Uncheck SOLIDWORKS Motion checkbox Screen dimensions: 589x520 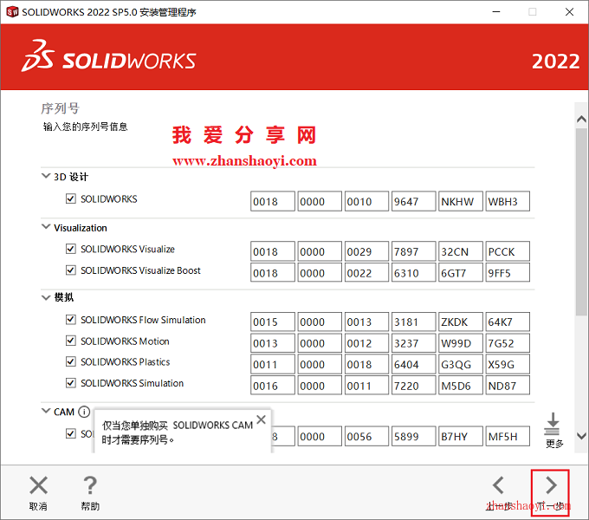[x=71, y=341]
